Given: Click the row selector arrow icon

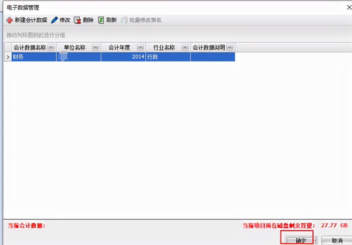Looking at the screenshot, I should 8,57.
